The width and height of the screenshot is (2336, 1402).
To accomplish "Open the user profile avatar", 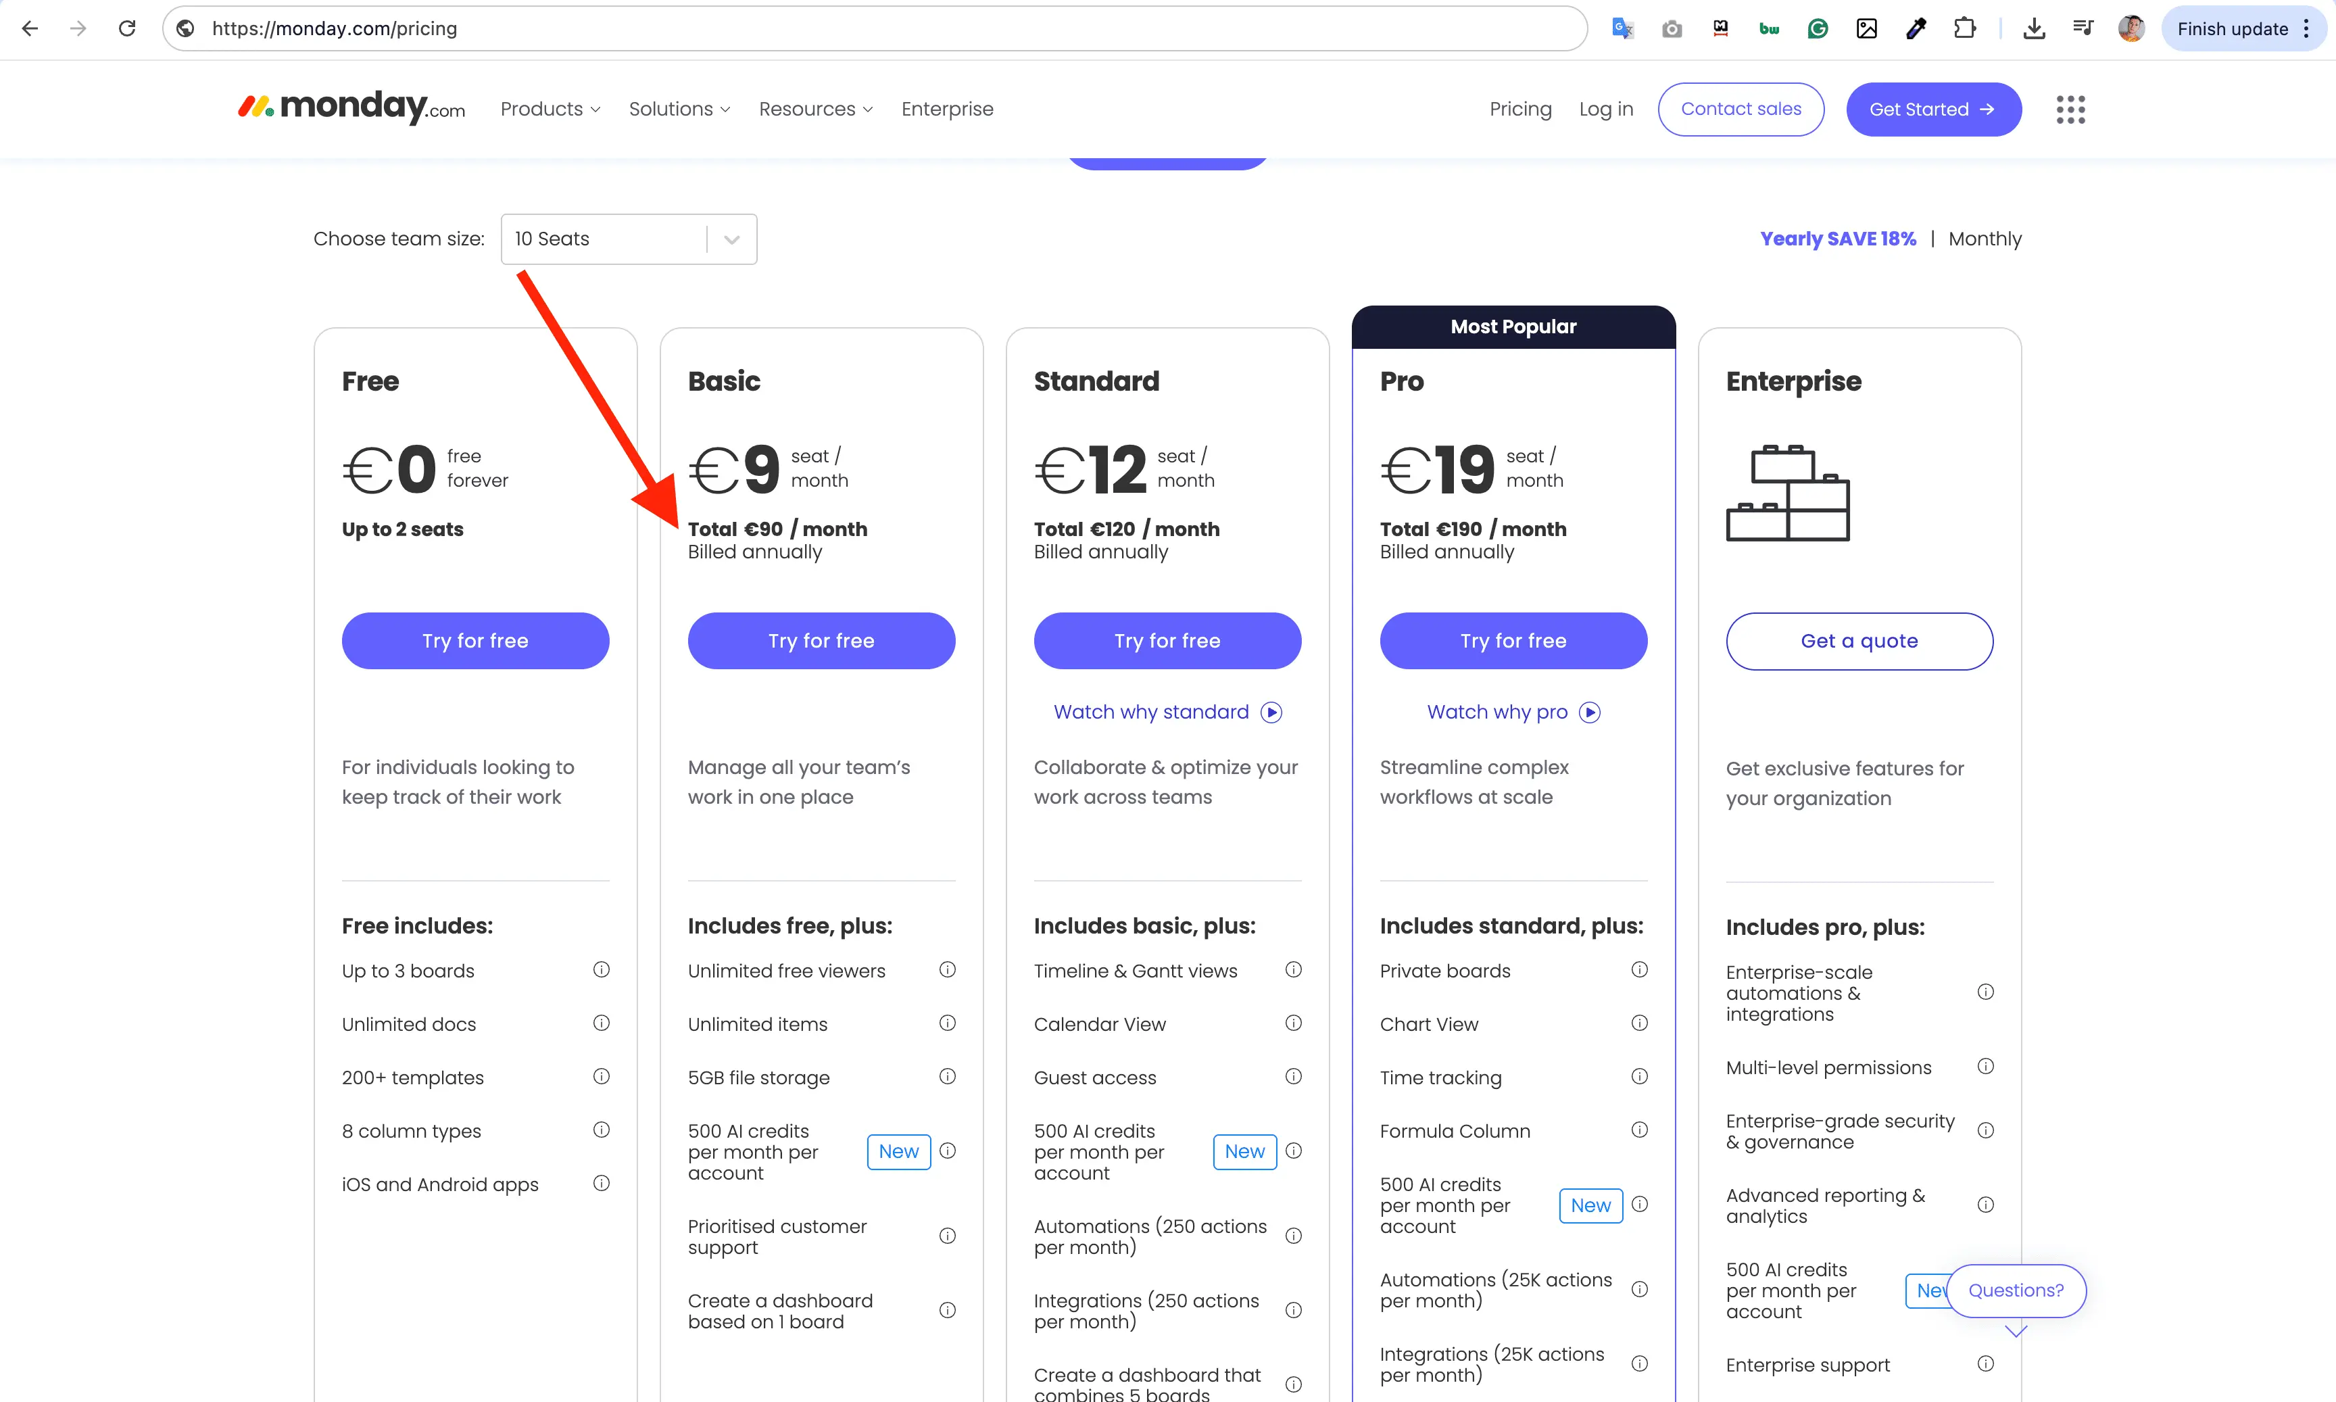I will (2131, 28).
